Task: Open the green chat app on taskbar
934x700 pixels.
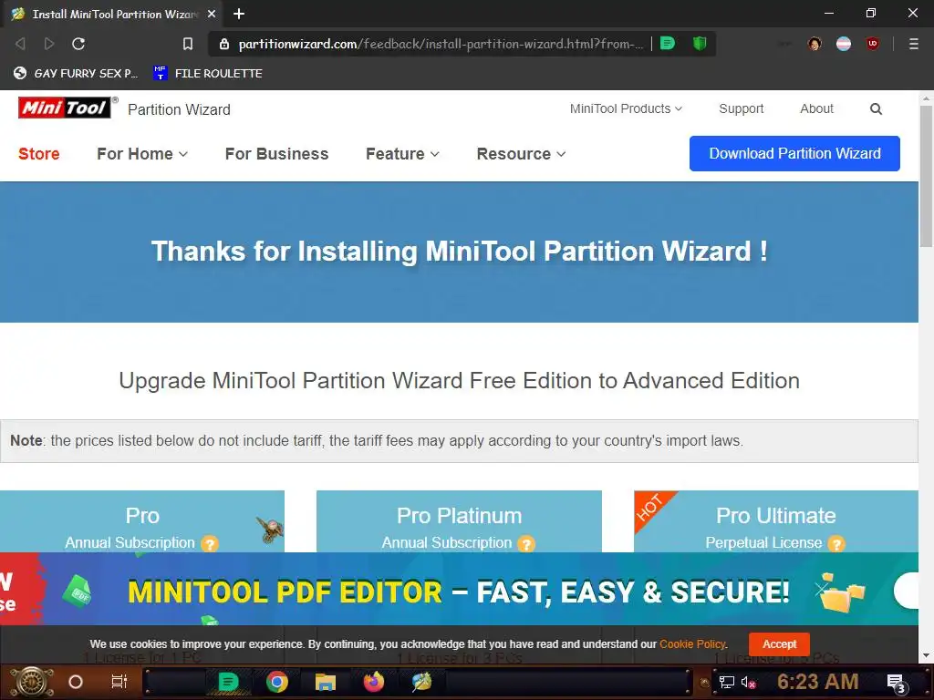Action: coord(228,682)
